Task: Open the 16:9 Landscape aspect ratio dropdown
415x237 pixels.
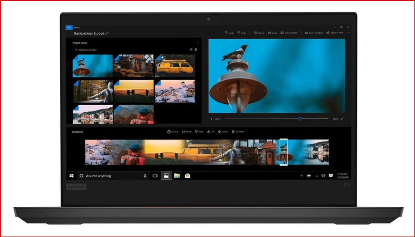Action: click(289, 33)
